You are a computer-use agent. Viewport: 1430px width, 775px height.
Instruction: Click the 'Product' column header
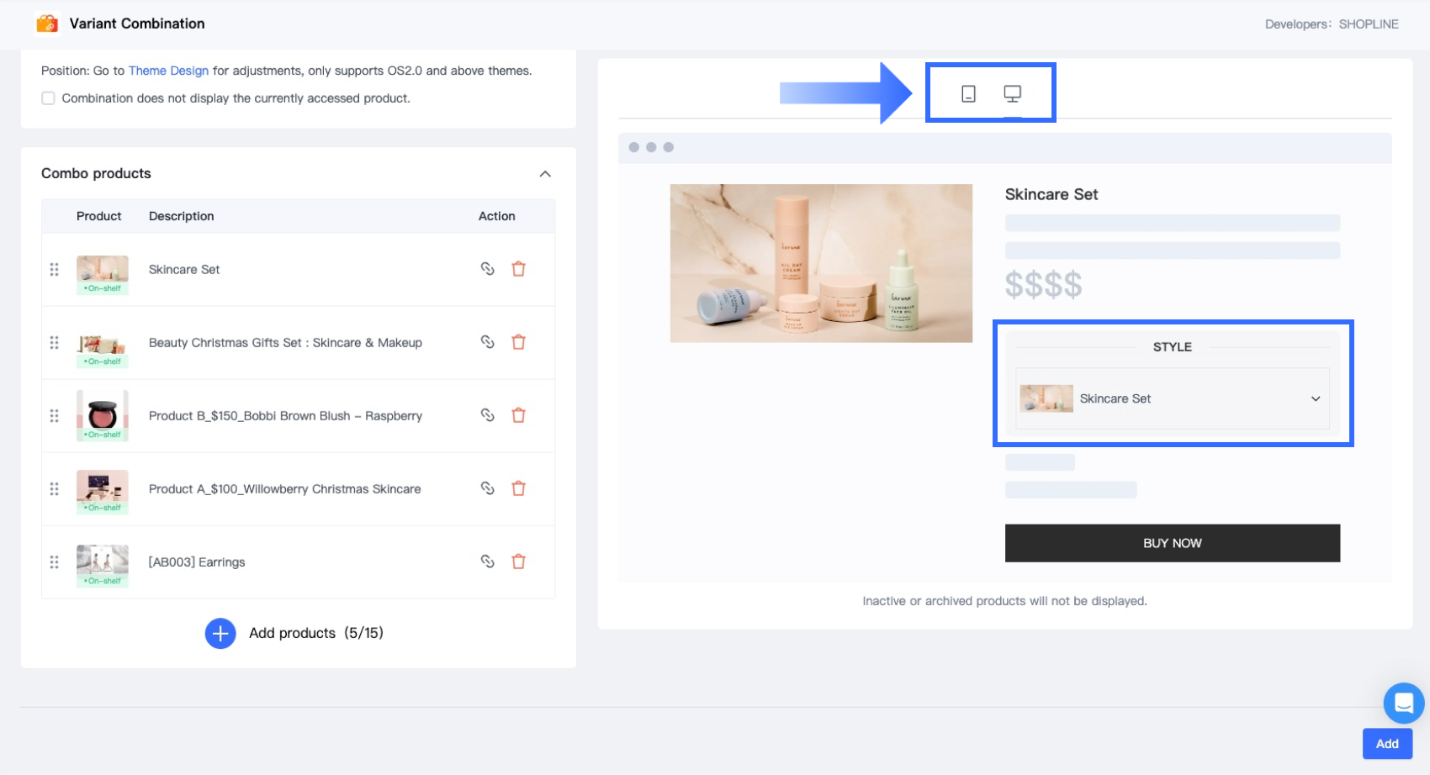[99, 216]
